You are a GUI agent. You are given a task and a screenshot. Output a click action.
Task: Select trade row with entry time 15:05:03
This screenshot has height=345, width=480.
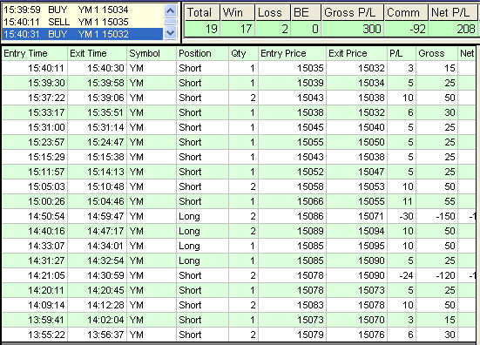point(239,186)
